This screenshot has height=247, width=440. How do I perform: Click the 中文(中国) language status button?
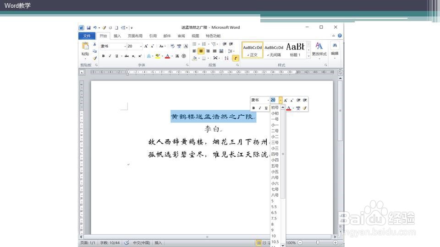point(142,243)
